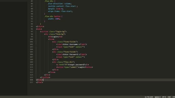
Task: Click the href="#" attribute on line 110
Action: [x=63, y=65]
